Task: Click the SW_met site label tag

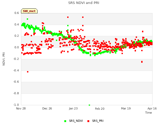Action: pyautogui.click(x=29, y=11)
